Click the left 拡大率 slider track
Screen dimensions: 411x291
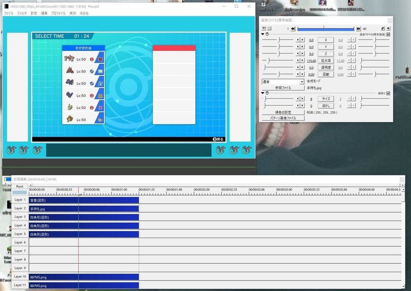[278, 60]
